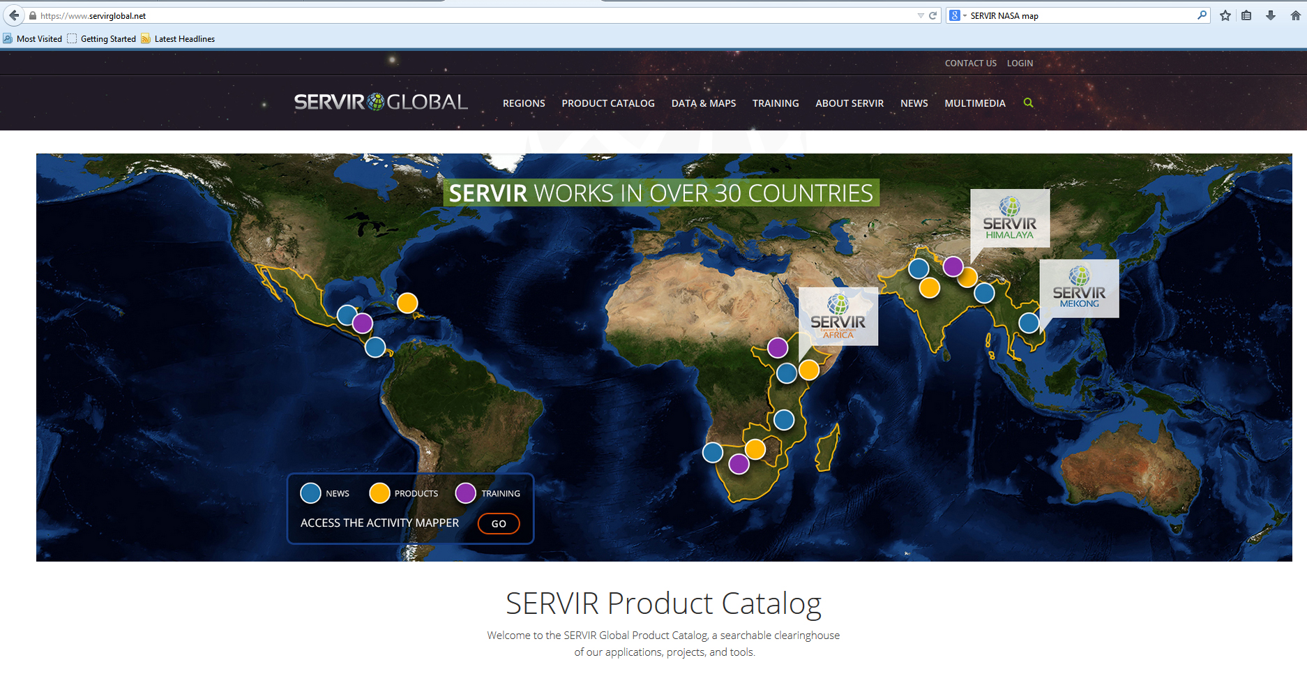Click GO to access Activity Mapper
The image size is (1307, 676).
(499, 523)
